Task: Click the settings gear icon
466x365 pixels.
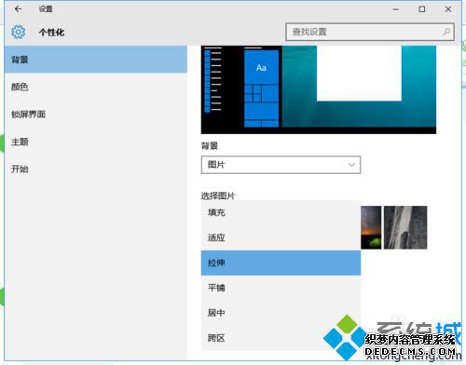Action: 19,32
